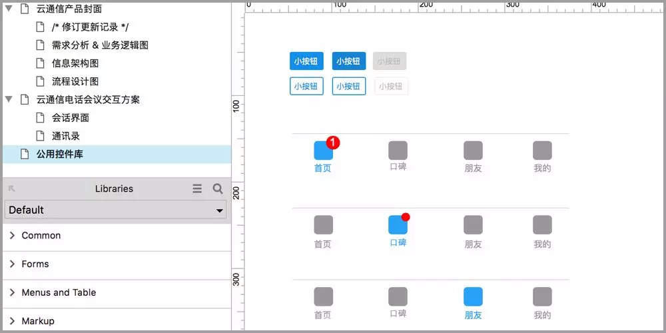Expand the Markup library section
The width and height of the screenshot is (666, 333).
point(117,321)
